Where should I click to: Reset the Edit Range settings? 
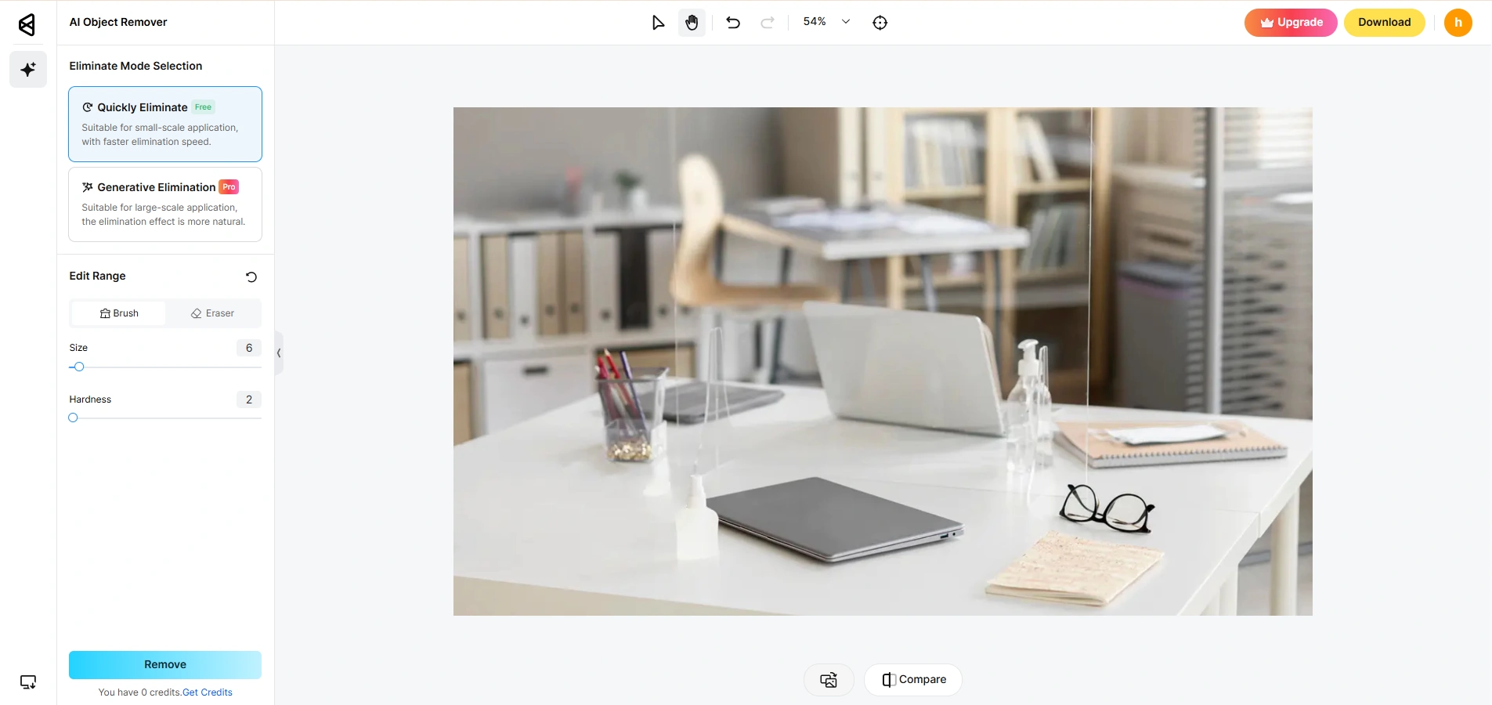251,277
